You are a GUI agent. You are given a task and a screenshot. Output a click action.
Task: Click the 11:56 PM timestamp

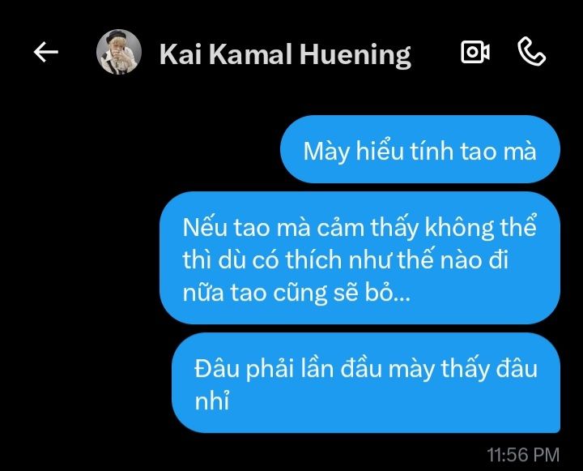(523, 455)
